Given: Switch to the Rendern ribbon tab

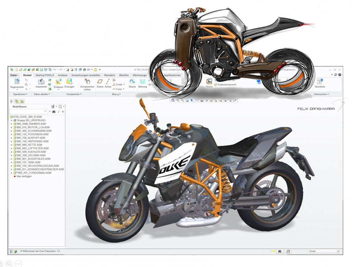Looking at the screenshot, I should click(109, 75).
